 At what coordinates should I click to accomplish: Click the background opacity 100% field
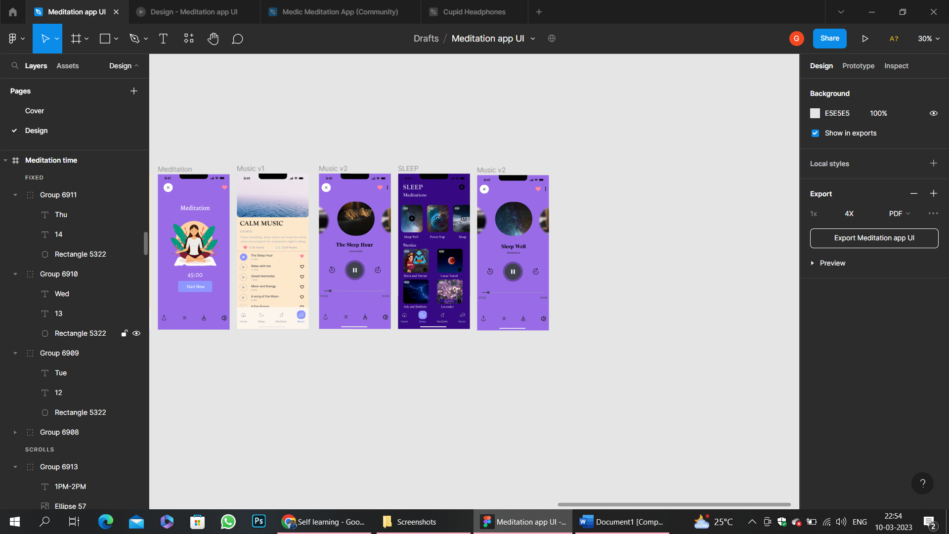(x=878, y=113)
